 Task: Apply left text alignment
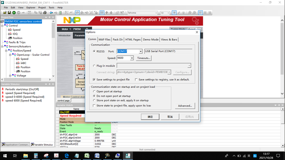pos(200,13)
